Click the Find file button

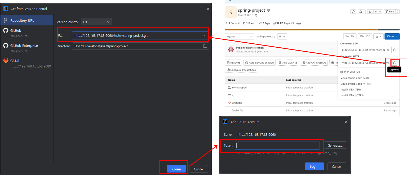(x=350, y=36)
